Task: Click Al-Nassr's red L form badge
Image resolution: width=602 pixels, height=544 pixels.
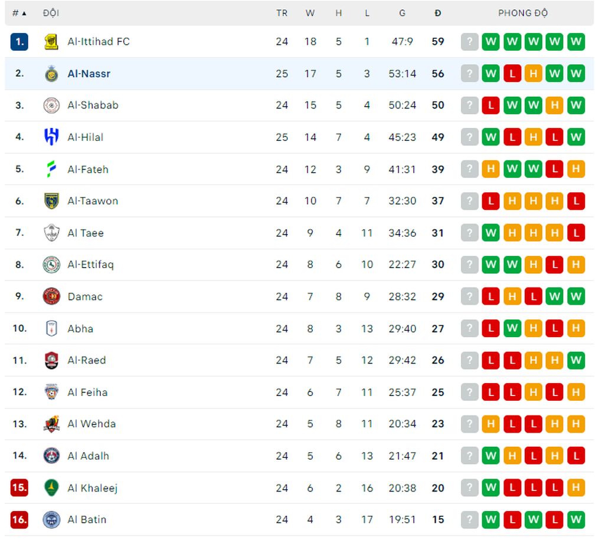Action: (512, 74)
